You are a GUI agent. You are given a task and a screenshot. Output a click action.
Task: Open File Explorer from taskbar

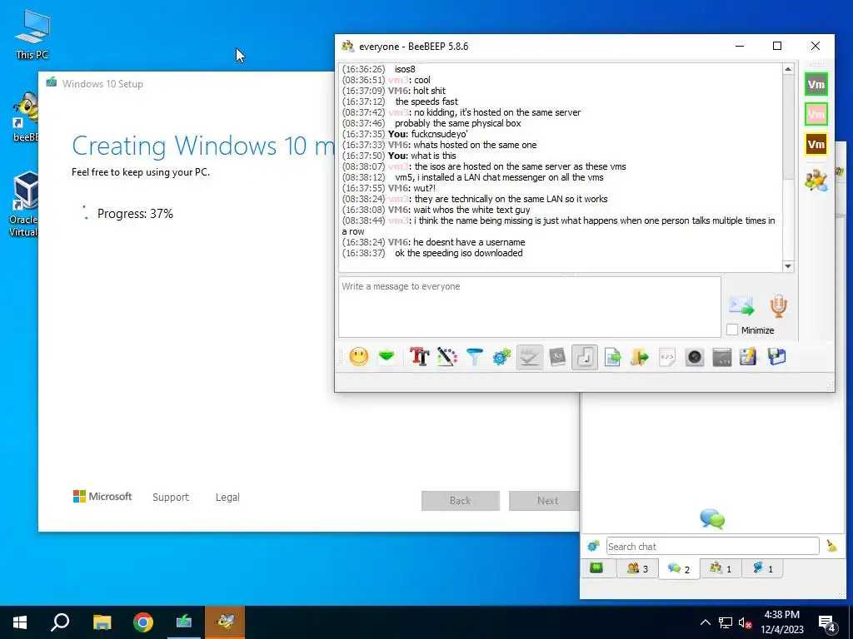pos(102,622)
